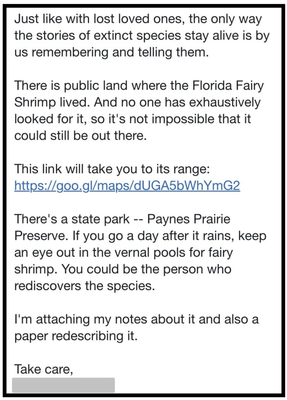
Task: Click the words 'rediscovers the species.'
Action: click(x=85, y=286)
